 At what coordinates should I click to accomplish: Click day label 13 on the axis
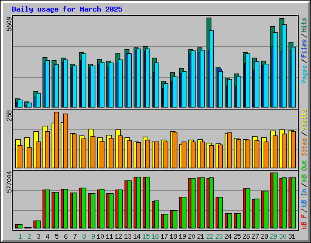point(128,236)
